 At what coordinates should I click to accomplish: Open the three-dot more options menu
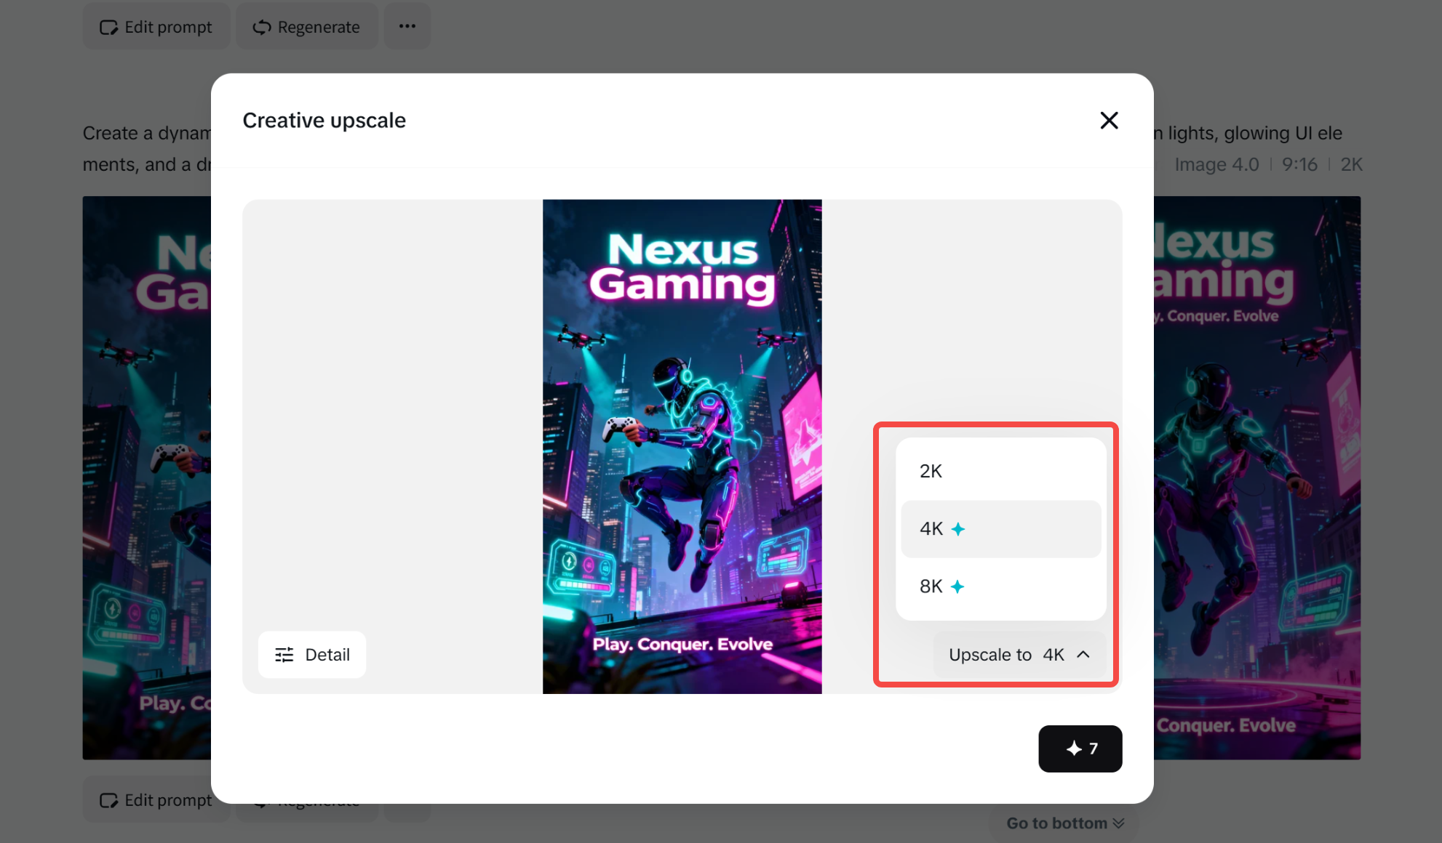coord(407,26)
